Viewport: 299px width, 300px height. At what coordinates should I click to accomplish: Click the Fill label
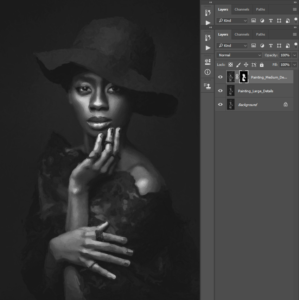pos(275,65)
